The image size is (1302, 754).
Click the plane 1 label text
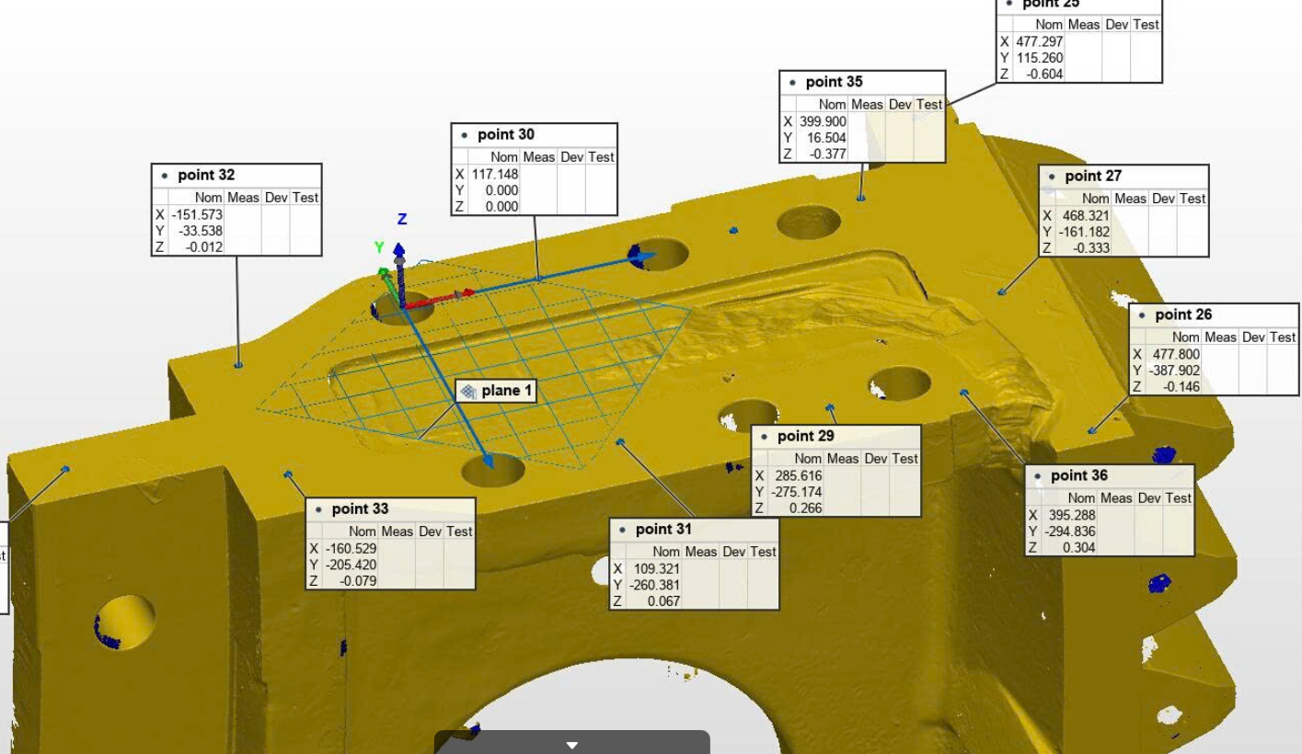click(507, 392)
